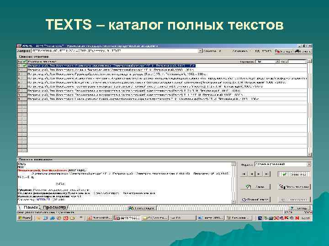Click the red quick launch icon
Screen dimensions: 329x246
click(66, 218)
